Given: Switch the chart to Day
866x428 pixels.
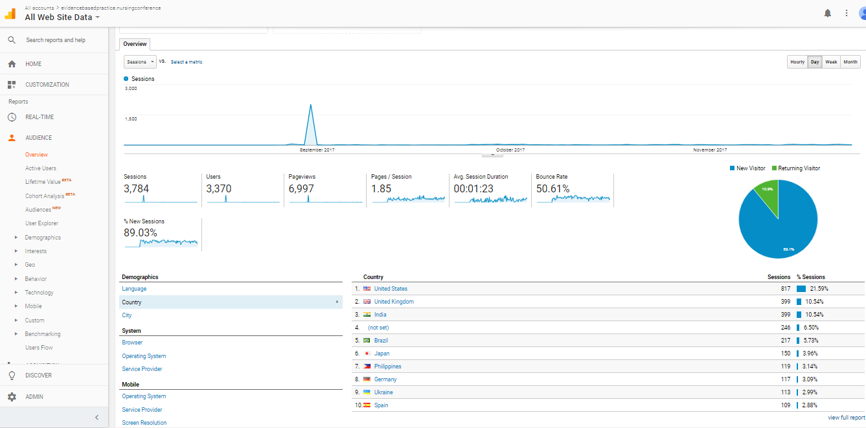Looking at the screenshot, I should 815,62.
